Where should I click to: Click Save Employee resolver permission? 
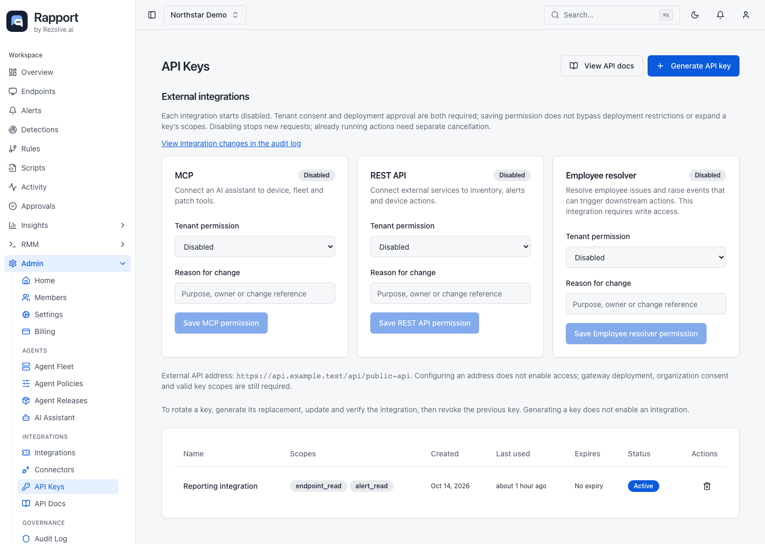[636, 334]
